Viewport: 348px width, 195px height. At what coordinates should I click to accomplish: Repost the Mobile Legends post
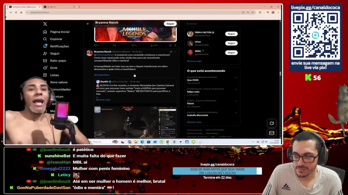click(114, 45)
